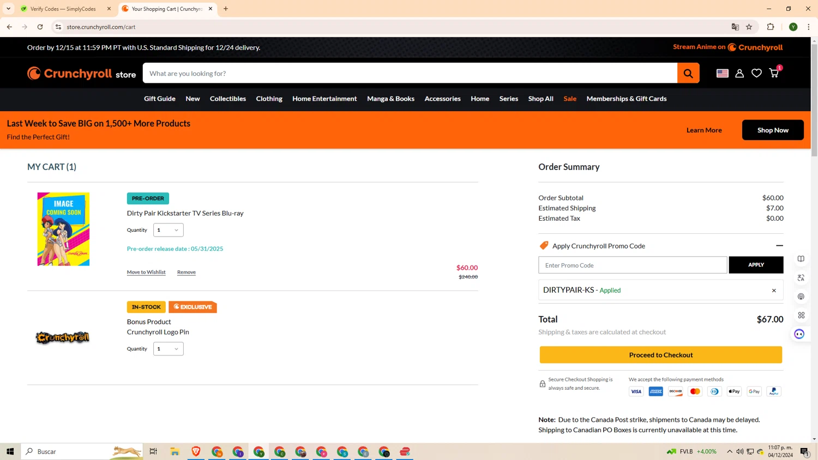
Task: Go back with the browser back arrow
Action: pyautogui.click(x=9, y=27)
